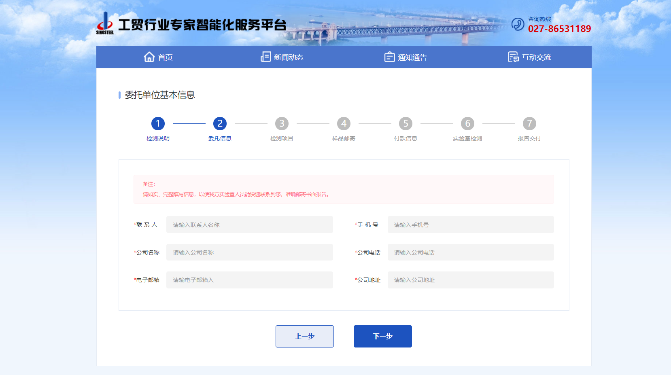Focus the 电子邮箱 email input field
Image resolution: width=671 pixels, height=375 pixels.
pos(249,280)
